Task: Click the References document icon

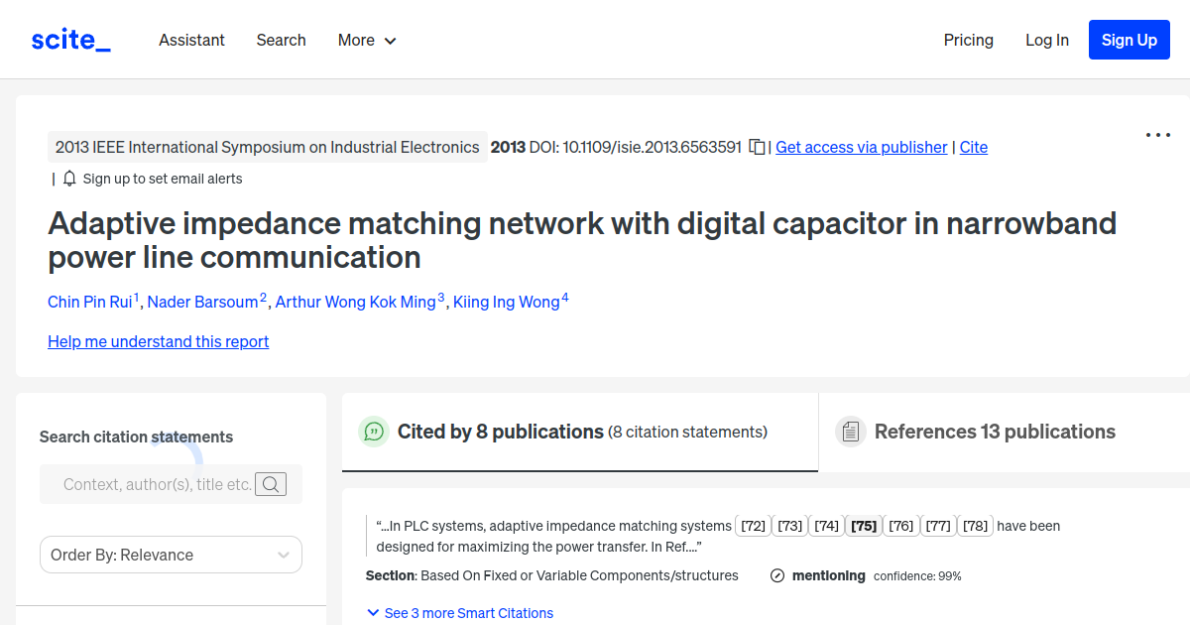Action: pos(850,431)
